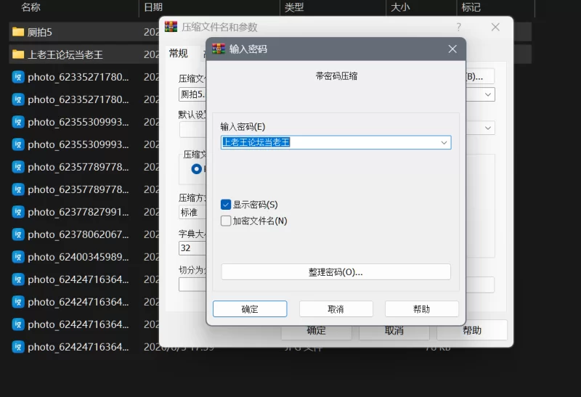The image size is (581, 397).
Task: Enable the 加密文件名(N) checkbox
Action: [226, 221]
